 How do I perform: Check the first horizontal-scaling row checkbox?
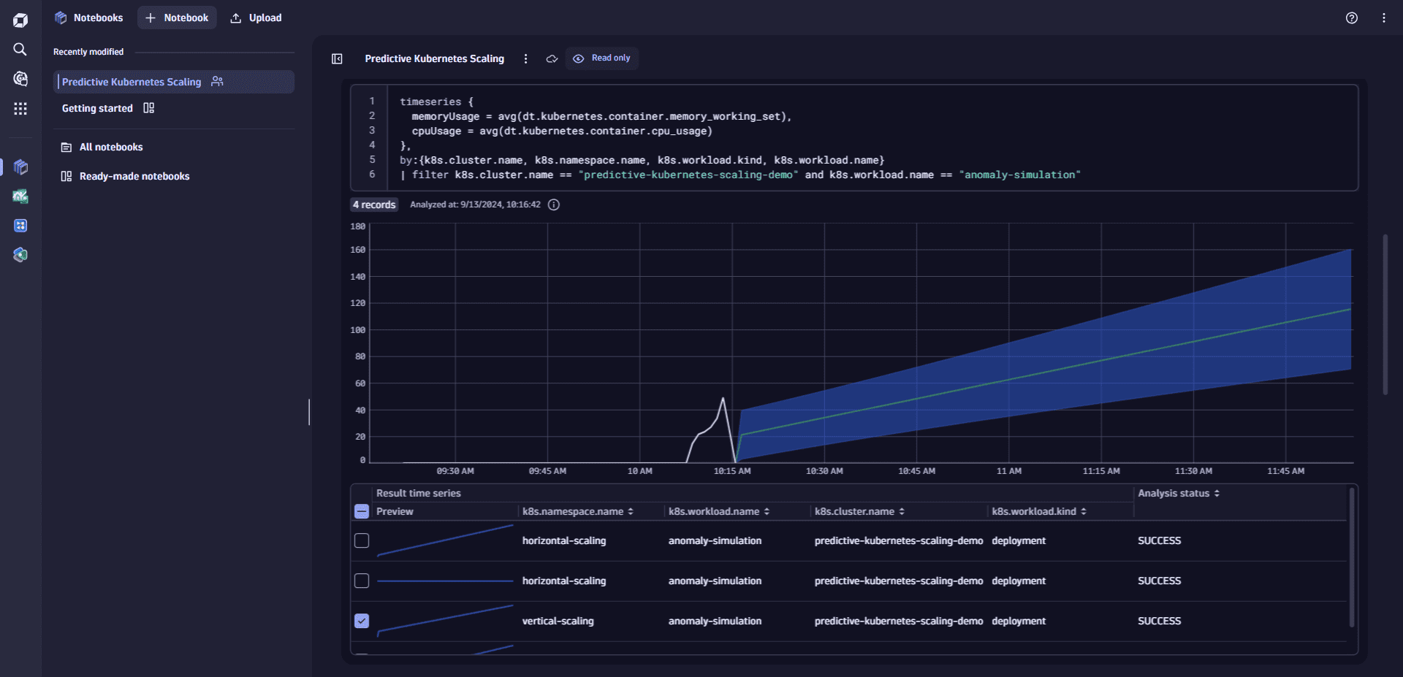362,540
